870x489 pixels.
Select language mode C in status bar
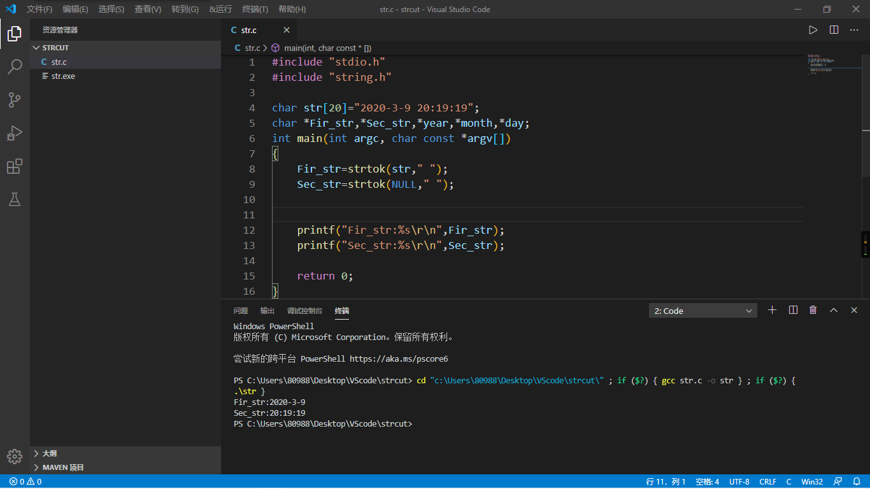pyautogui.click(x=788, y=482)
